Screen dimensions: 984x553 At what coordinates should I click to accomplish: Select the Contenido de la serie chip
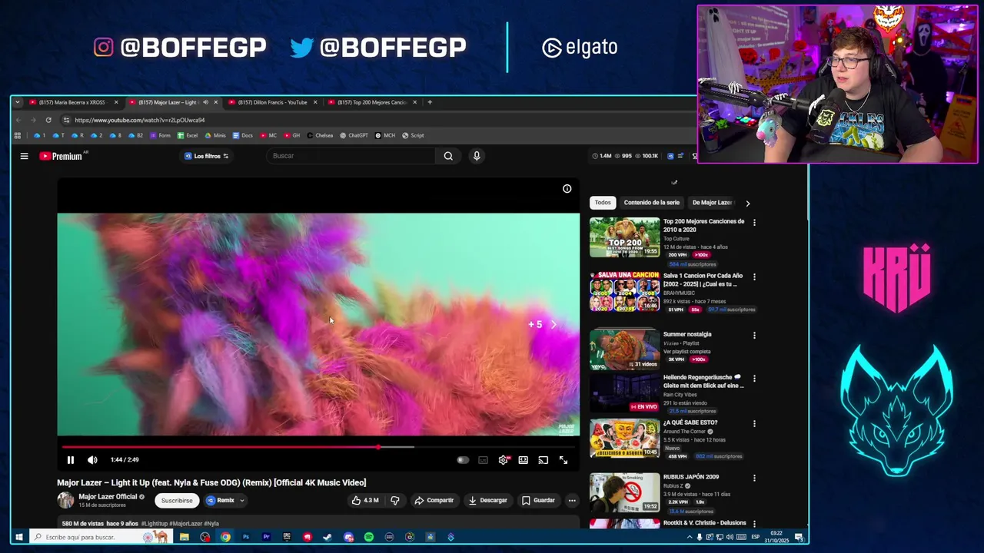pos(651,203)
